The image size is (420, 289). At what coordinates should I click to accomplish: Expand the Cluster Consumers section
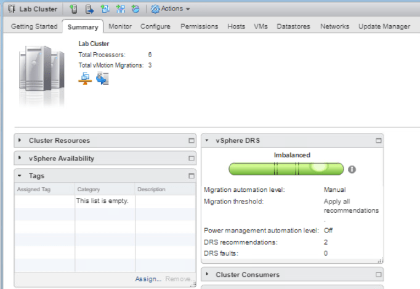coord(208,275)
